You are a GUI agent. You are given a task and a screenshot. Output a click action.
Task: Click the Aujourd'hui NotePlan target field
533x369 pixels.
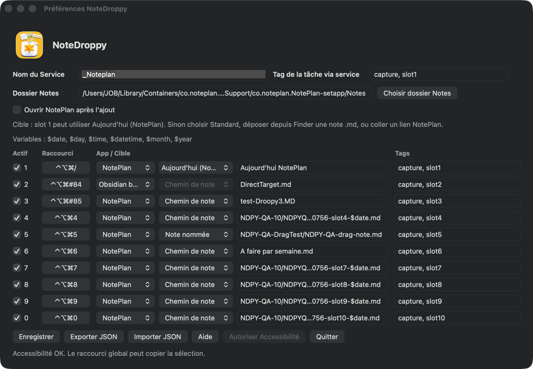coord(312,168)
